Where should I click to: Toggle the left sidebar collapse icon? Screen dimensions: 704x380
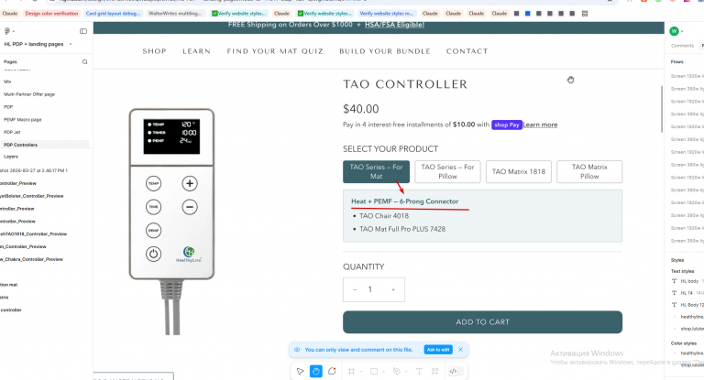click(83, 31)
